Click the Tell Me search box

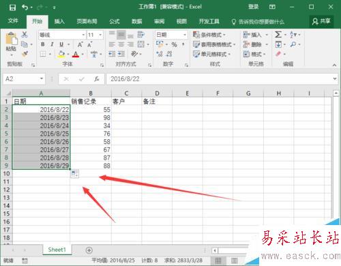pyautogui.click(x=258, y=22)
